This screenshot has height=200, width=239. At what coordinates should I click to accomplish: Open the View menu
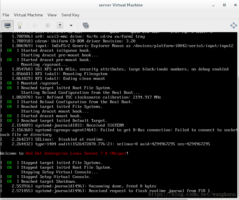coord(52,15)
